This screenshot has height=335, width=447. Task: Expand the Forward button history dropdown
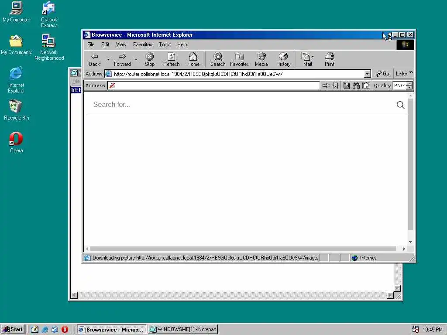click(x=136, y=59)
